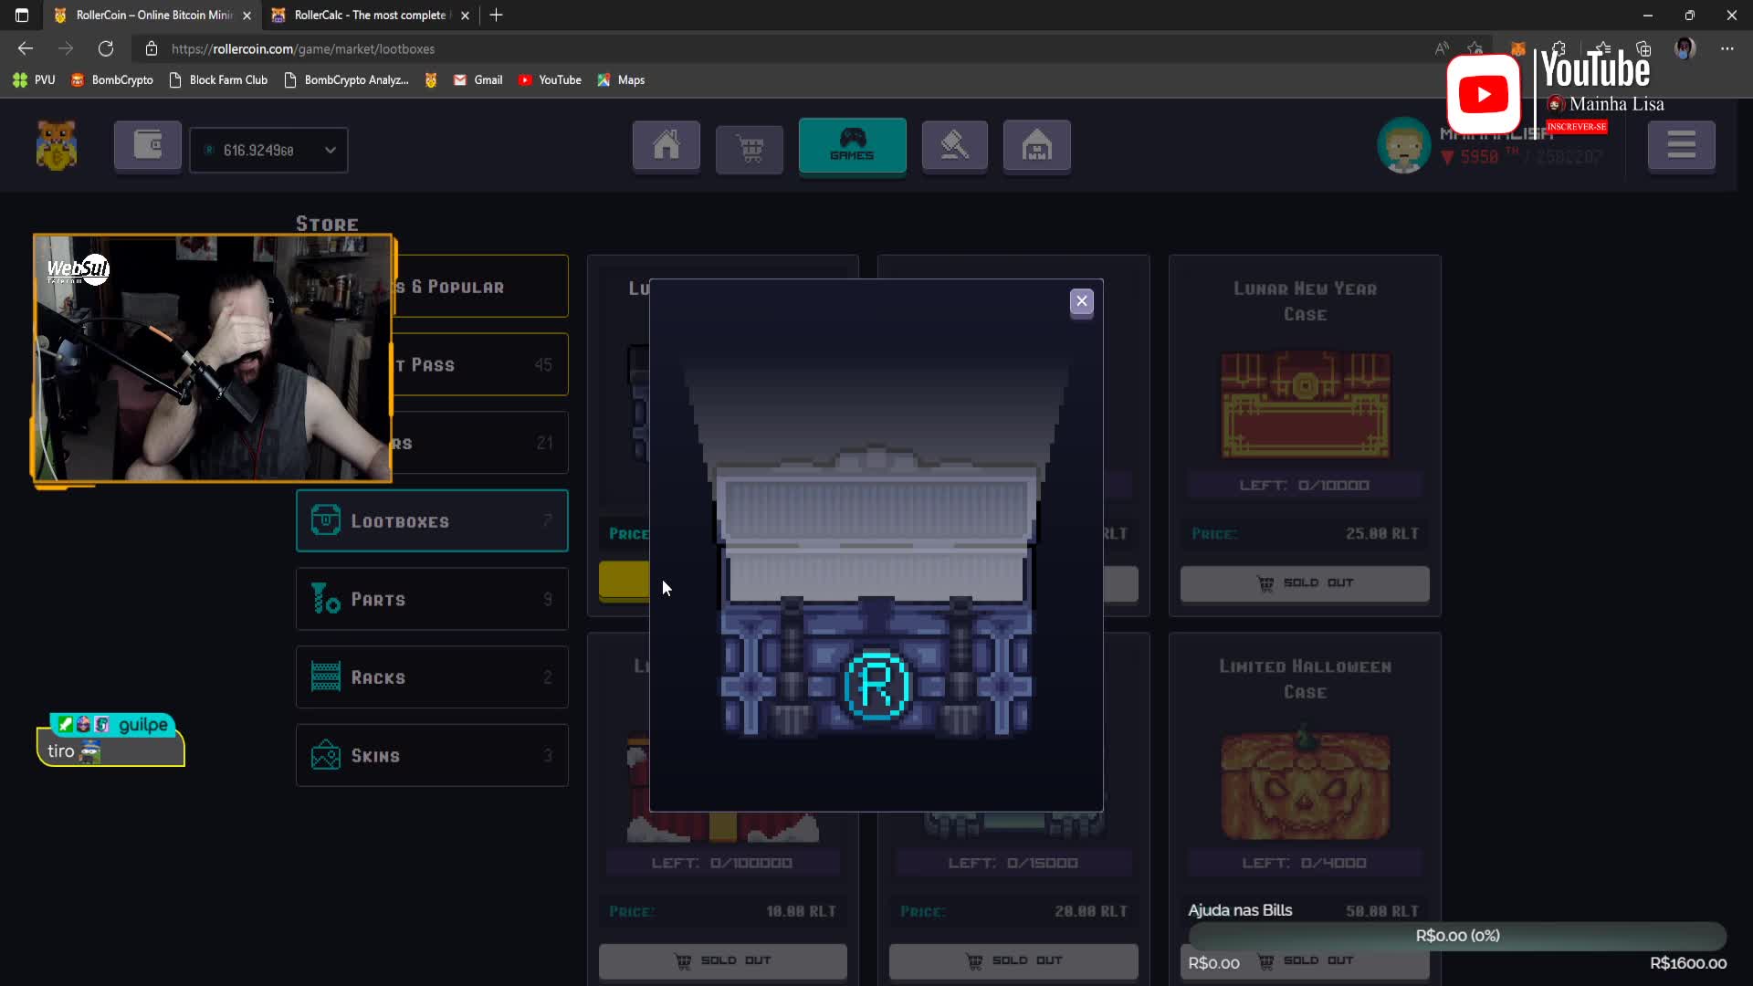Select the Skins category

tap(432, 755)
